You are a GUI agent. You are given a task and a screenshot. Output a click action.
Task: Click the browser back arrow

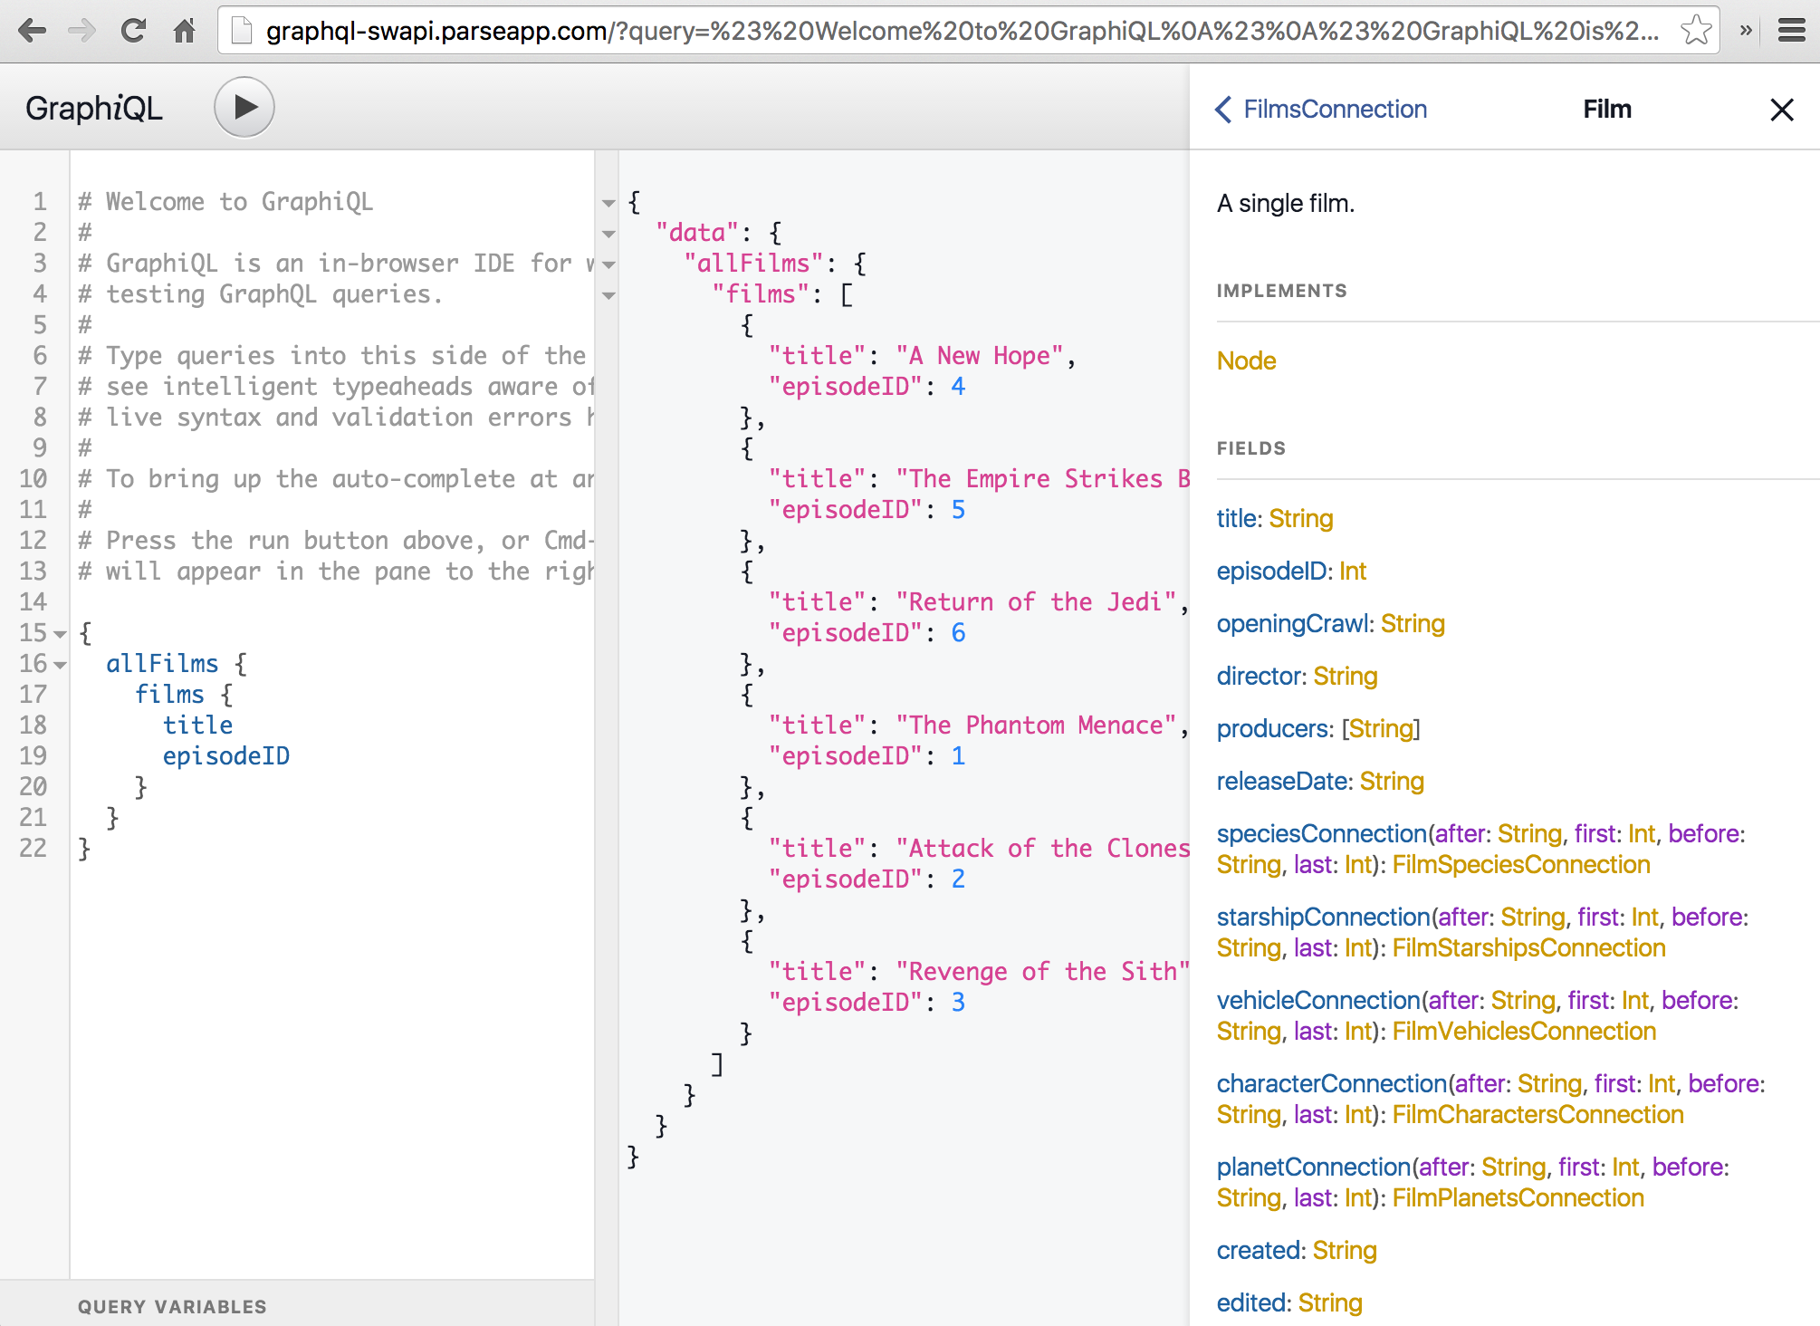[x=32, y=31]
